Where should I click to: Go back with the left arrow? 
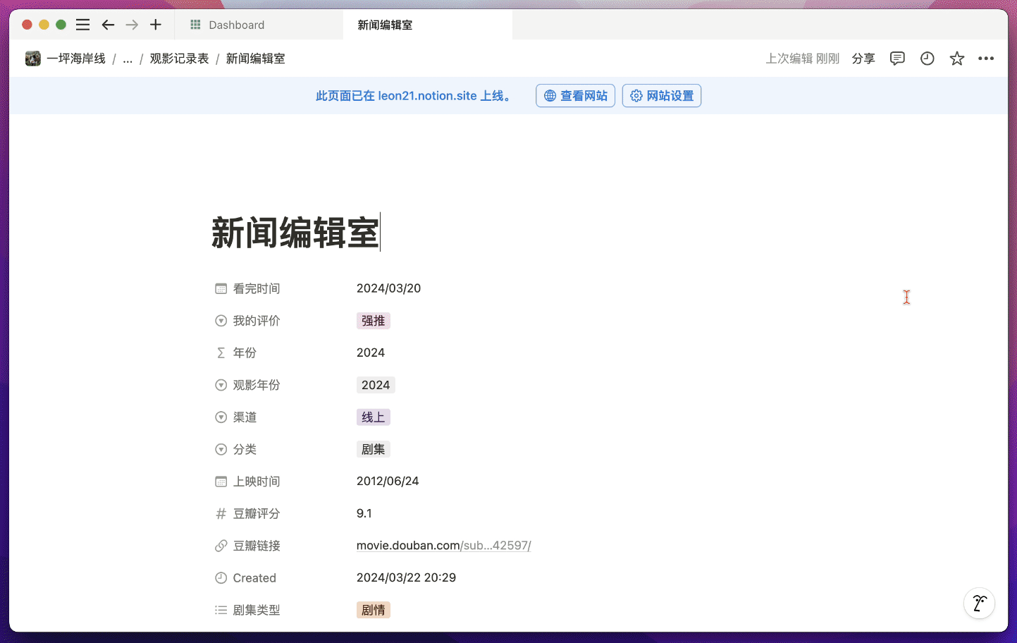tap(108, 25)
